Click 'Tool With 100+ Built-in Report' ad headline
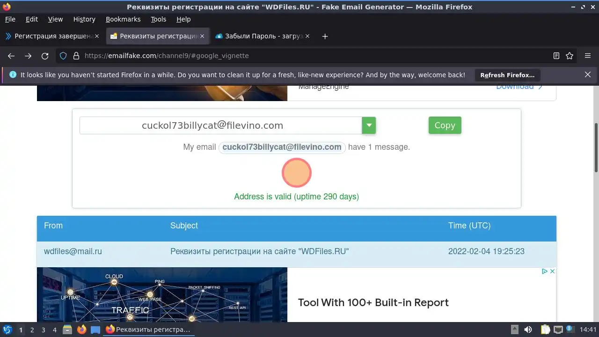Image resolution: width=599 pixels, height=337 pixels. coord(373,302)
